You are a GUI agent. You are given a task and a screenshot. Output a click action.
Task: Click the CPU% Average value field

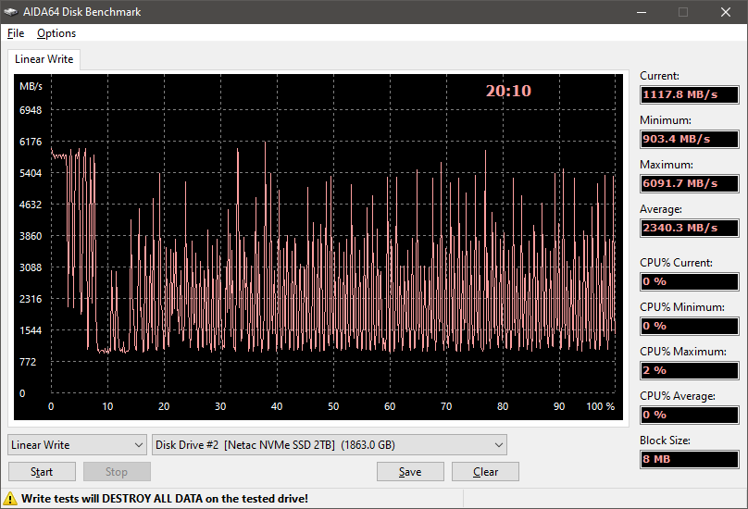click(x=690, y=415)
